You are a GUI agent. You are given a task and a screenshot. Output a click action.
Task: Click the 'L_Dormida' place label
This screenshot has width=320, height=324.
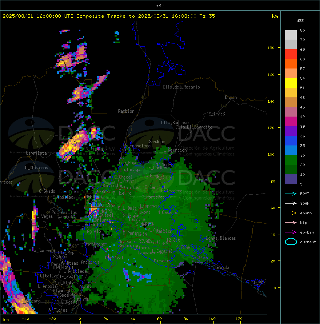[219, 267]
